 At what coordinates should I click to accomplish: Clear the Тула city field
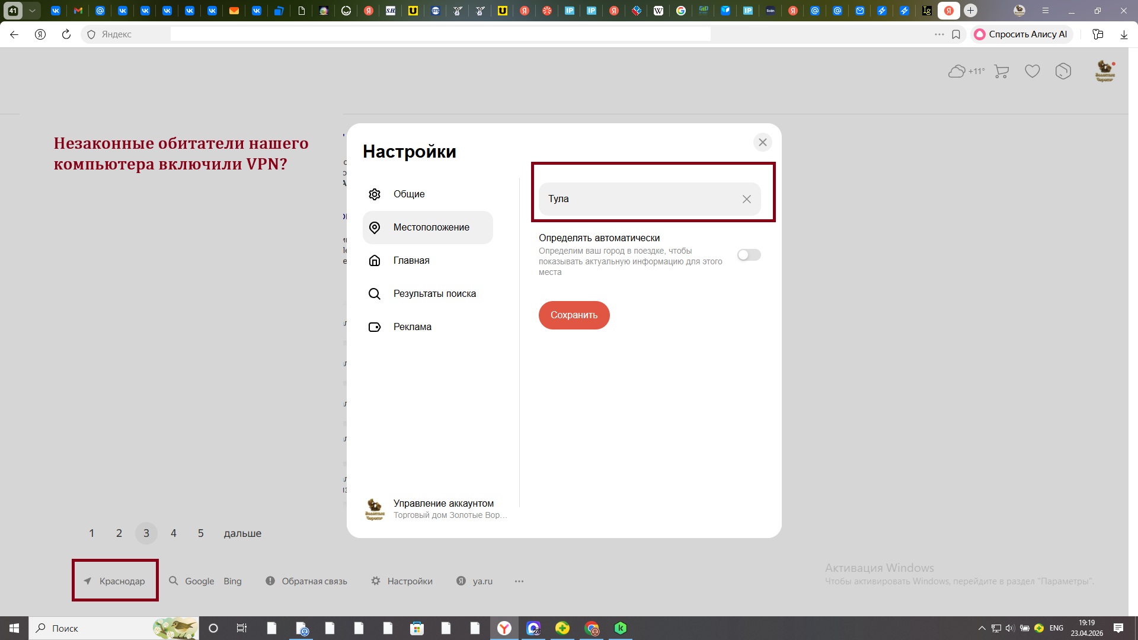tap(747, 199)
